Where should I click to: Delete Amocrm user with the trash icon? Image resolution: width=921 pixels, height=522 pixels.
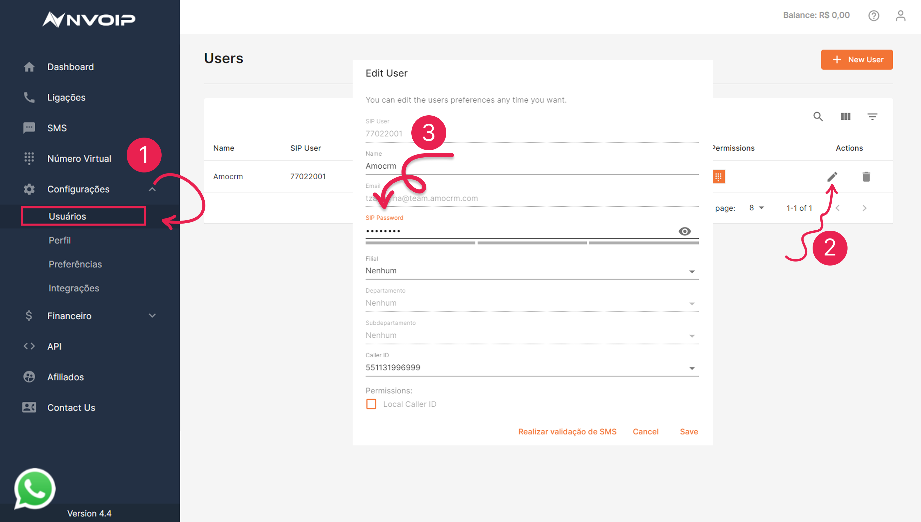point(867,177)
